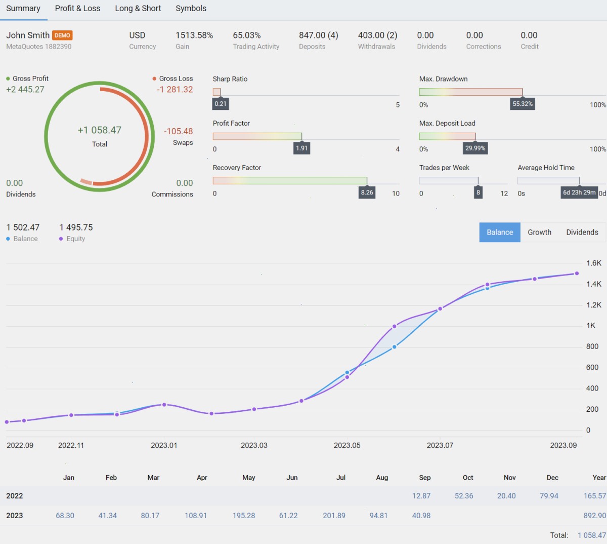
Task: Click the overall Total 1 058.47
Action: pos(591,535)
